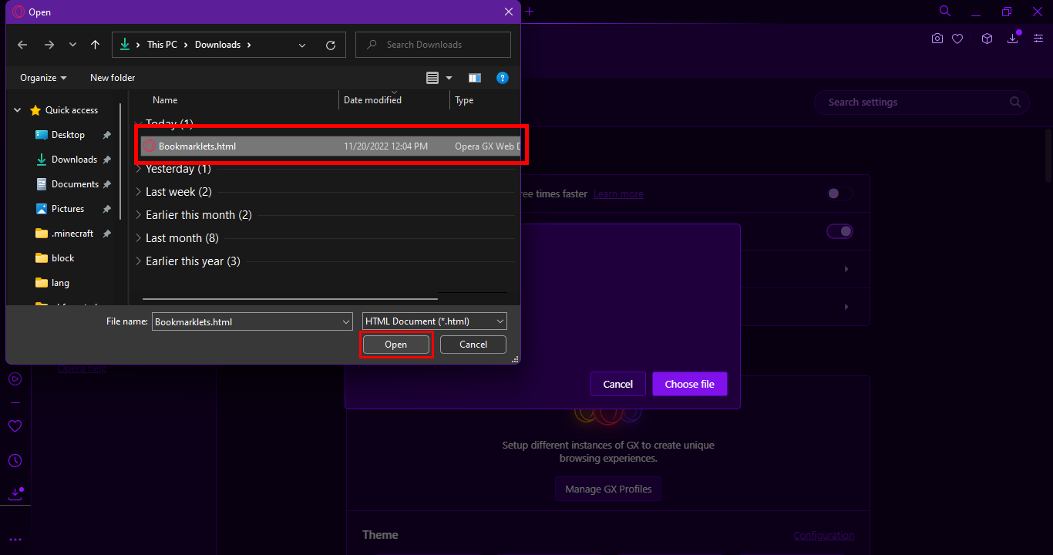Open file dialog Help
The height and width of the screenshot is (555, 1053).
(x=503, y=78)
